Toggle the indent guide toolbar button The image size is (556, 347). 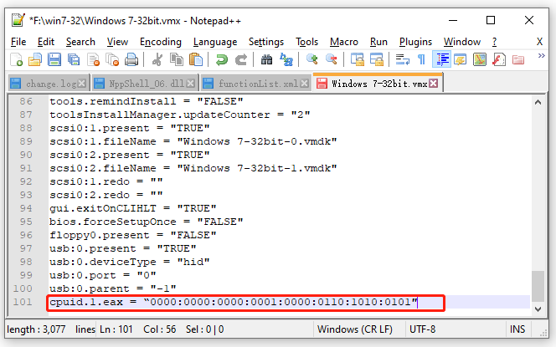[441, 59]
